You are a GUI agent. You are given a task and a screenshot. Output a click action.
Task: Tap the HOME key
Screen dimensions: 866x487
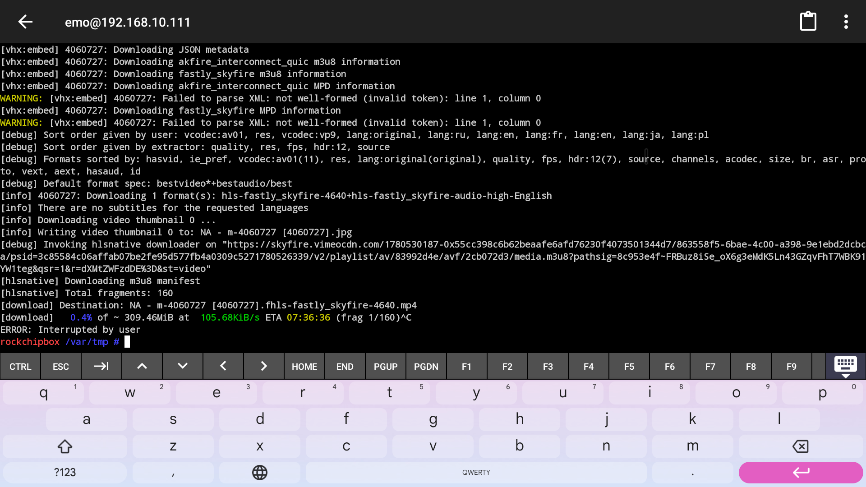tap(304, 367)
